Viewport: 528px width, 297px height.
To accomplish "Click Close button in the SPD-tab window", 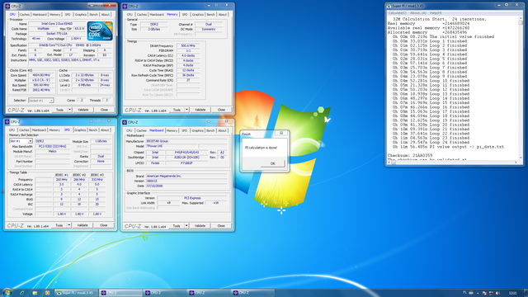I will click(104, 225).
